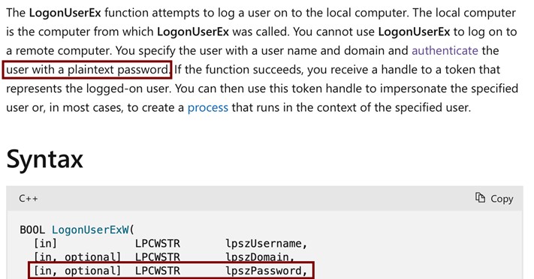Image resolution: width=534 pixels, height=279 pixels.
Task: Click the BOOL return type keyword
Action: pyautogui.click(x=32, y=229)
